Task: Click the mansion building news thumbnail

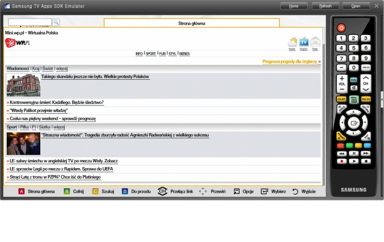Action: 24,85
